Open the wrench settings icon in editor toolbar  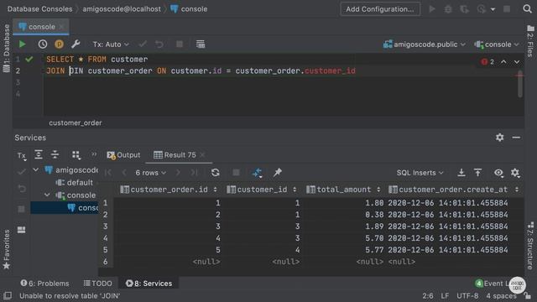(76, 44)
